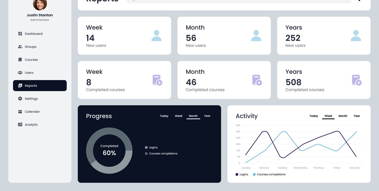The width and height of the screenshot is (379, 191).
Task: Show Activity chart for Month
Action: click(343, 116)
